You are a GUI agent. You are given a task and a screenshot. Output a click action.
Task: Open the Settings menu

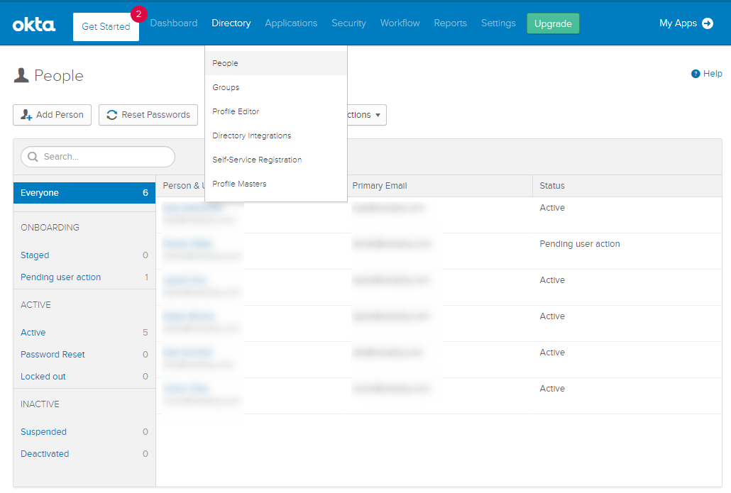tap(498, 23)
